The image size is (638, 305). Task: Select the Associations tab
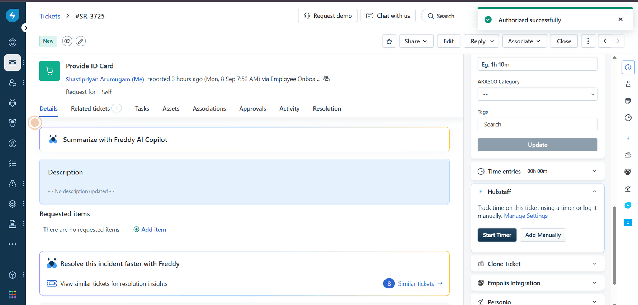[209, 108]
